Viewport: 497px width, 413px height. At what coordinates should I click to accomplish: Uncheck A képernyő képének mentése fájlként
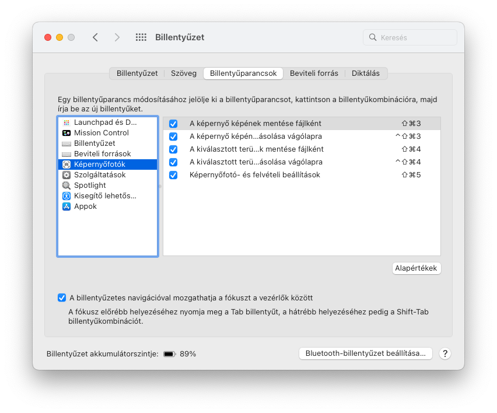point(173,124)
